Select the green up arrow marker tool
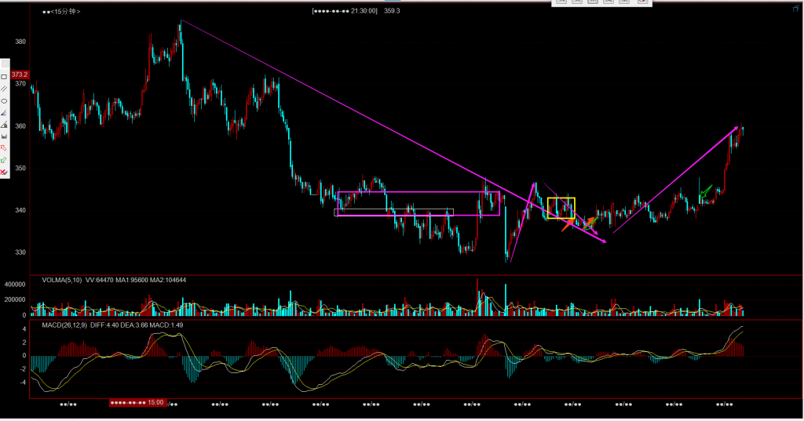Screen dimensions: 804x421 click(4, 160)
